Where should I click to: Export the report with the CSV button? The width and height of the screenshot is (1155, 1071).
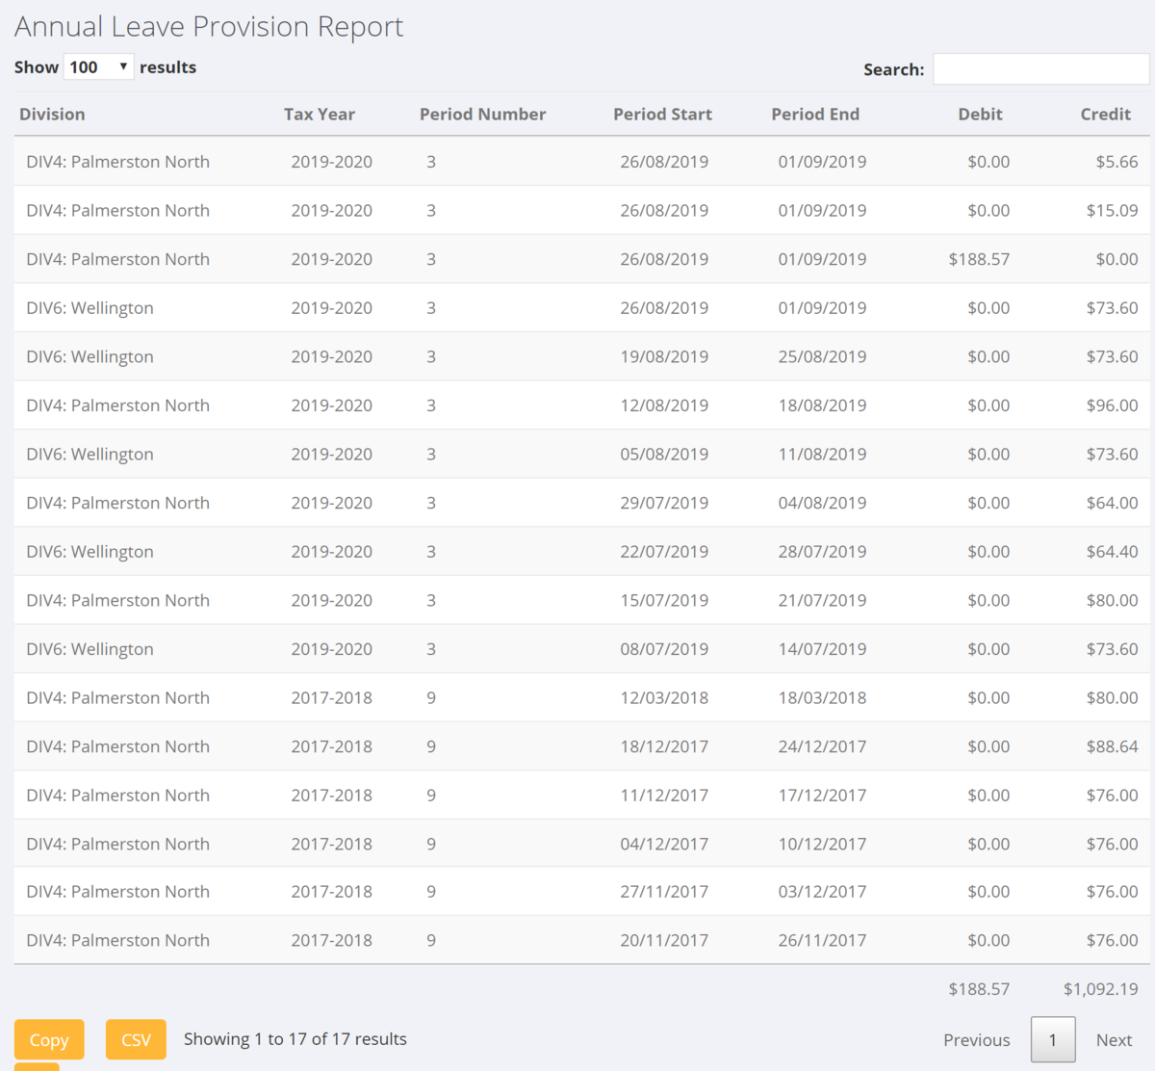coord(136,1039)
